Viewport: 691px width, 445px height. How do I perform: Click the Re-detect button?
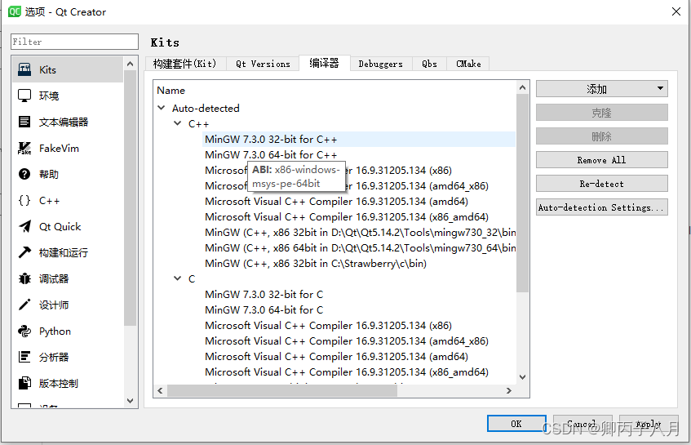(x=602, y=184)
